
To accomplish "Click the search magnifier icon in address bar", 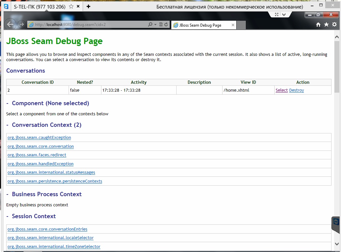I will [x=150, y=25].
